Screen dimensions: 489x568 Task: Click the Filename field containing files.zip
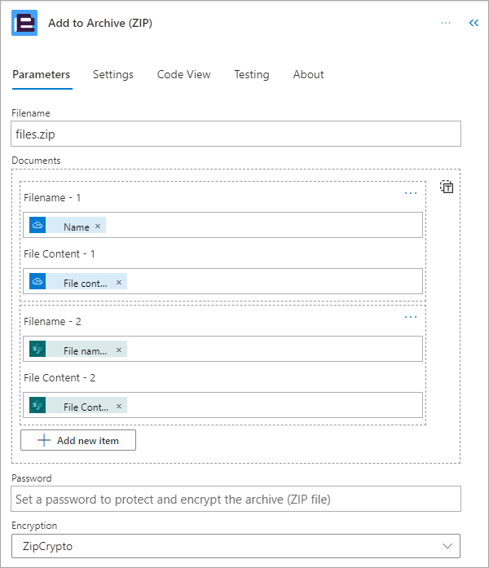click(x=236, y=134)
